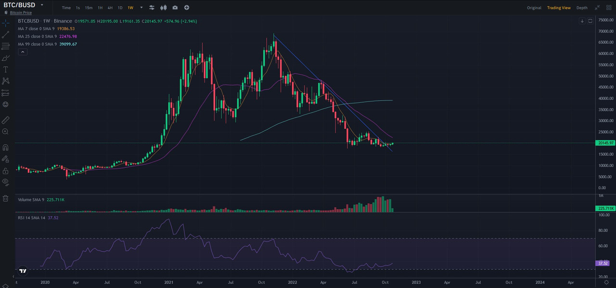The image size is (616, 288).
Task: Click the 2022 label on time axis
Action: pyautogui.click(x=293, y=283)
